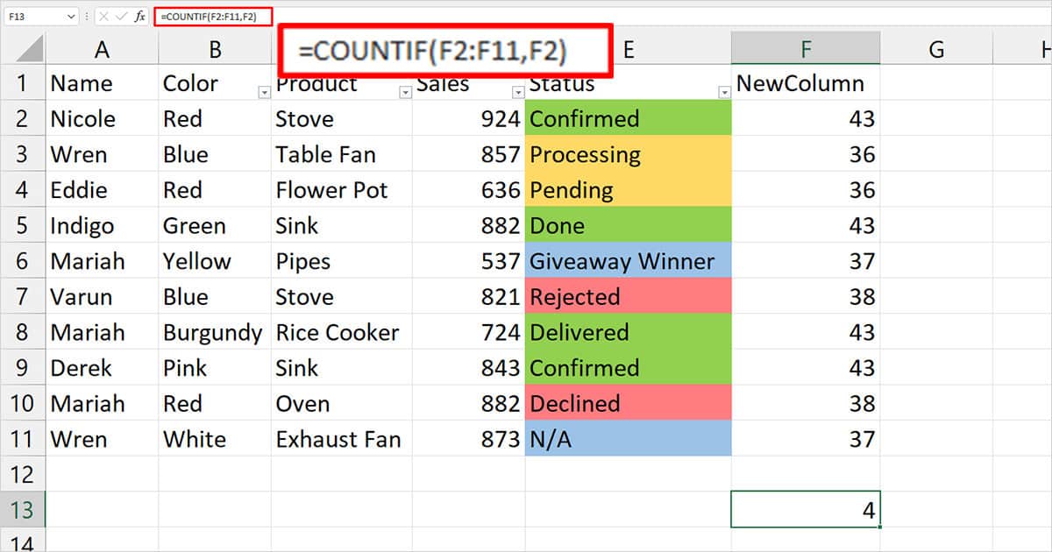Click the Cancel X icon in formula bar

103,17
